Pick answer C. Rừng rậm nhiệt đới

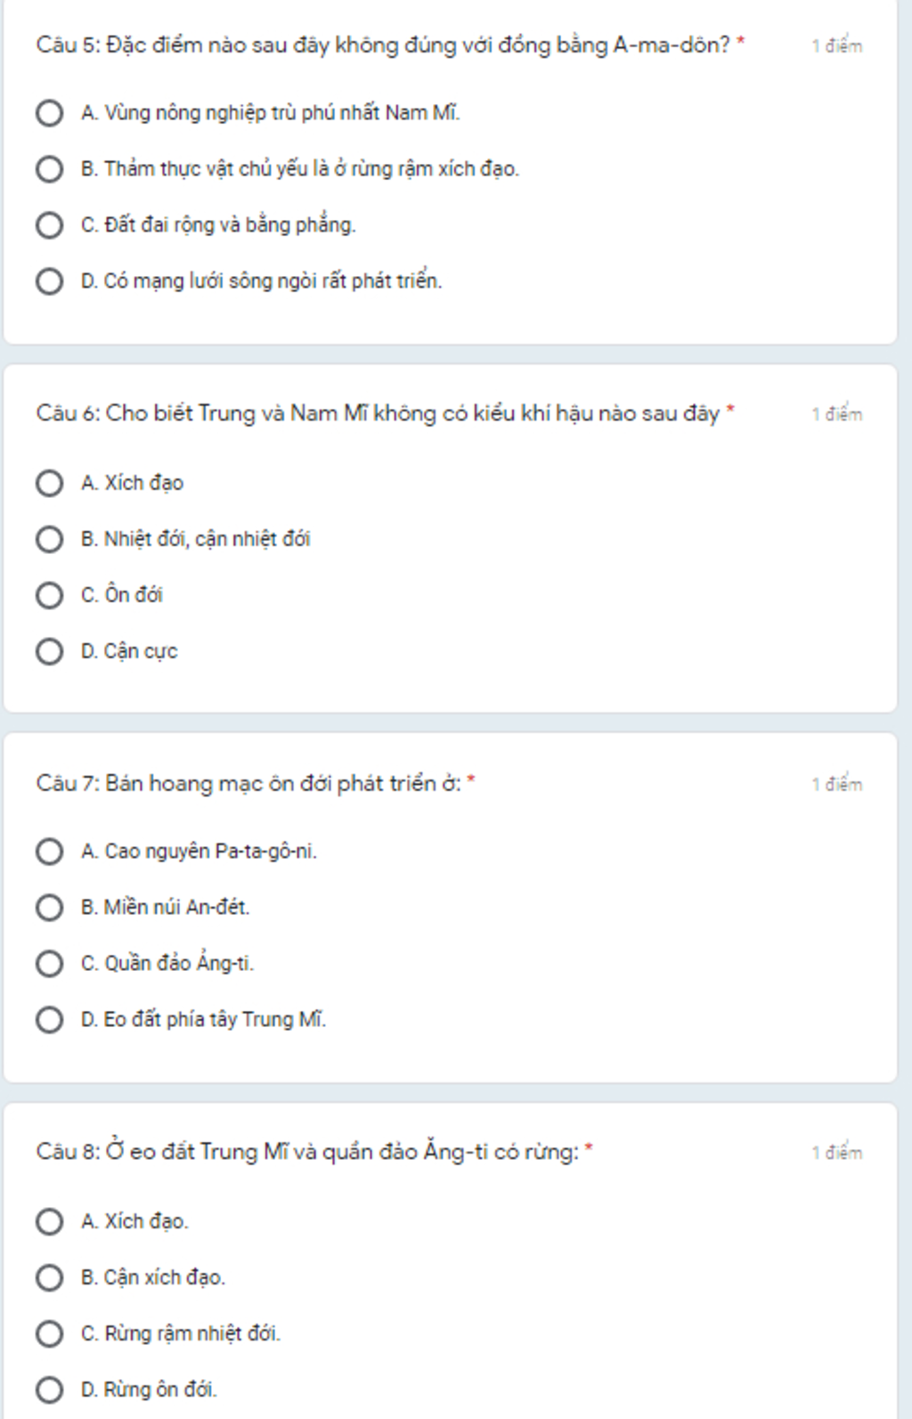click(x=49, y=1333)
